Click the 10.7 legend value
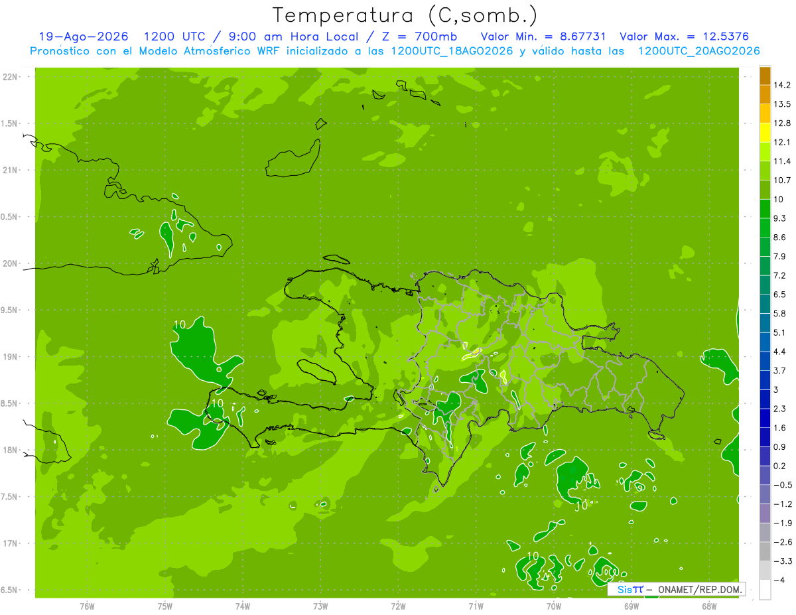The height and width of the screenshot is (615, 796). coord(783,180)
